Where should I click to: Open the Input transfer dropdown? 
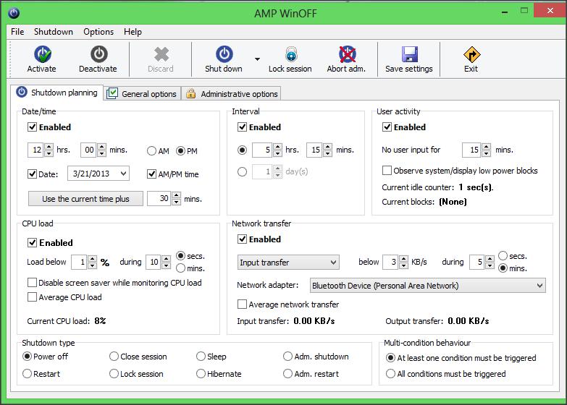(x=288, y=263)
